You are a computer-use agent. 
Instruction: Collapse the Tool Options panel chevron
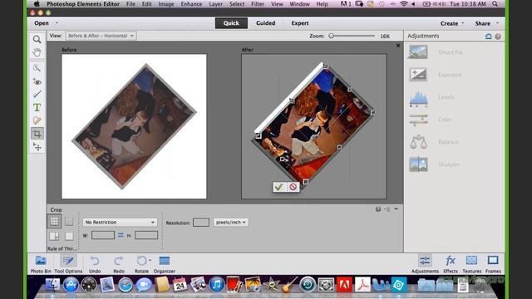tap(396, 209)
